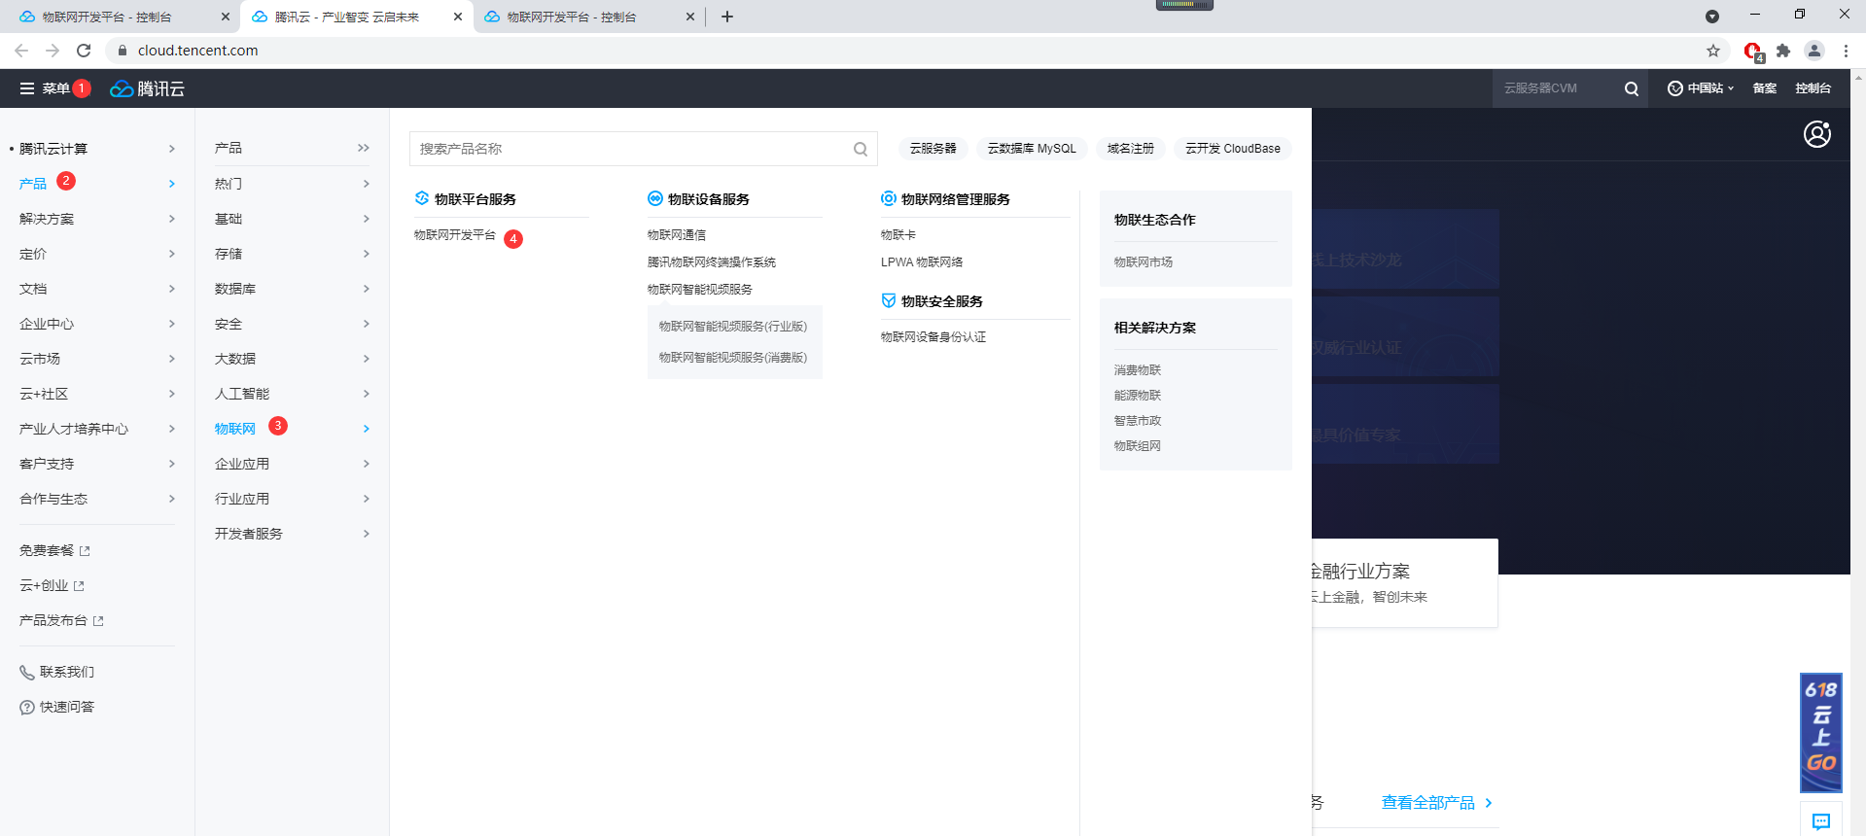
Task: Expand 定价 in the left menu
Action: (97, 254)
